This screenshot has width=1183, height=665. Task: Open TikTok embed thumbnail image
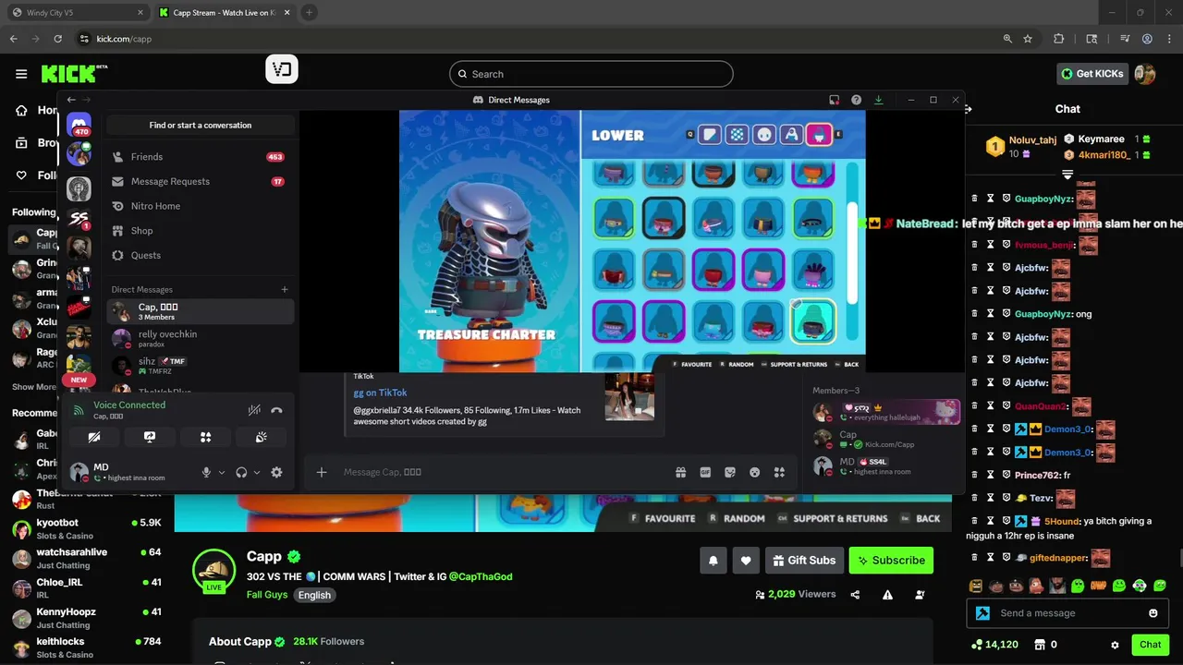pyautogui.click(x=629, y=396)
